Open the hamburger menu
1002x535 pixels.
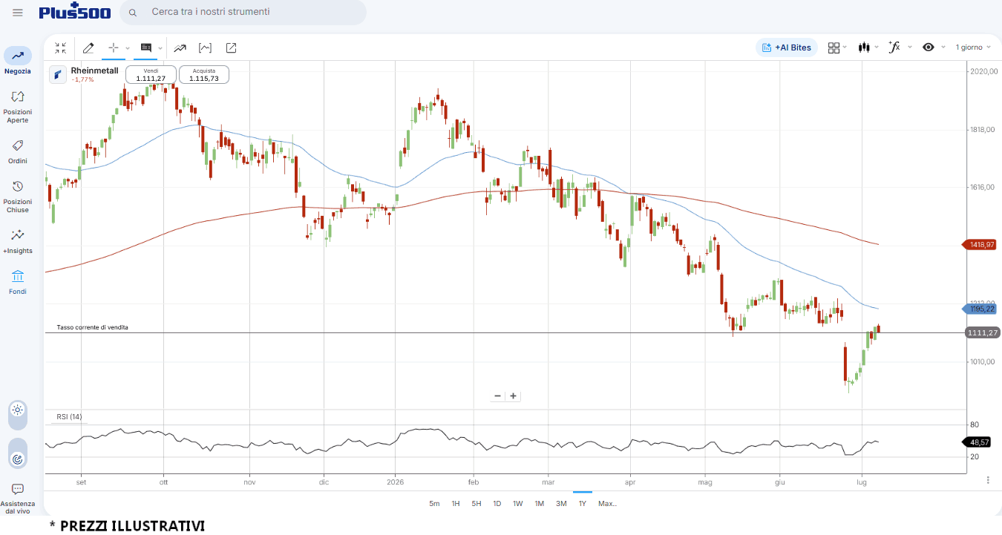click(18, 13)
